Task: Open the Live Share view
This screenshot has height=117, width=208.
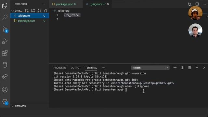Action: pyautogui.click(x=5, y=77)
